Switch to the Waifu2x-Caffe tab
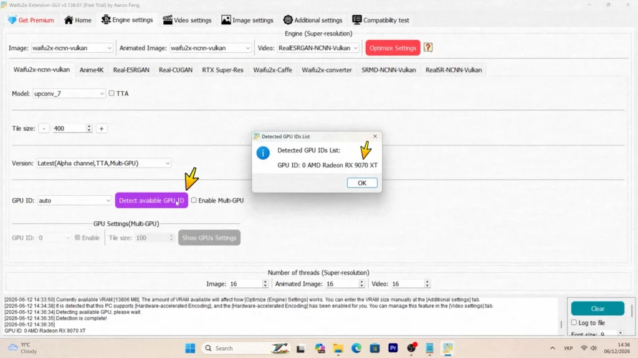 (x=273, y=70)
